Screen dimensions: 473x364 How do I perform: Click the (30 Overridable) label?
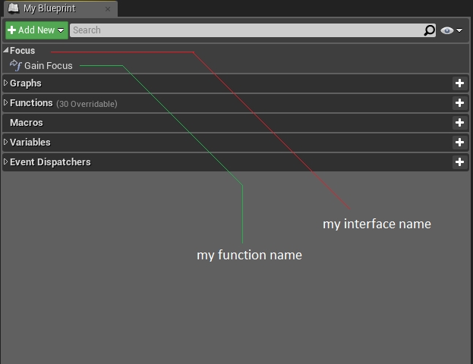tap(87, 104)
